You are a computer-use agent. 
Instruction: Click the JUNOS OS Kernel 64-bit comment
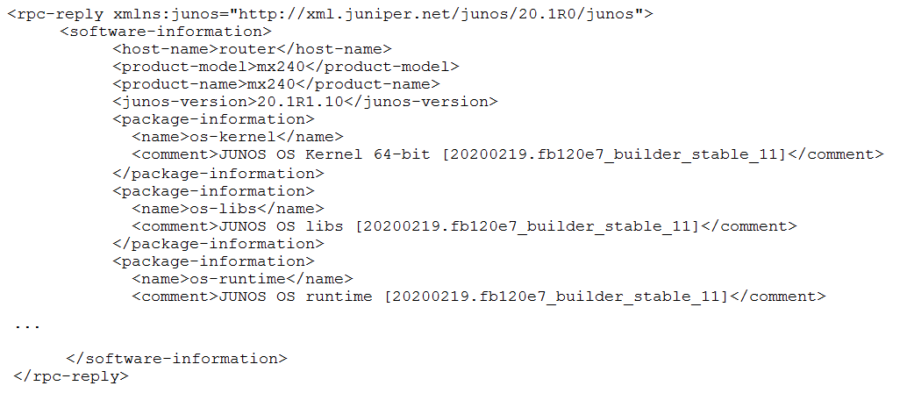pyautogui.click(x=507, y=154)
